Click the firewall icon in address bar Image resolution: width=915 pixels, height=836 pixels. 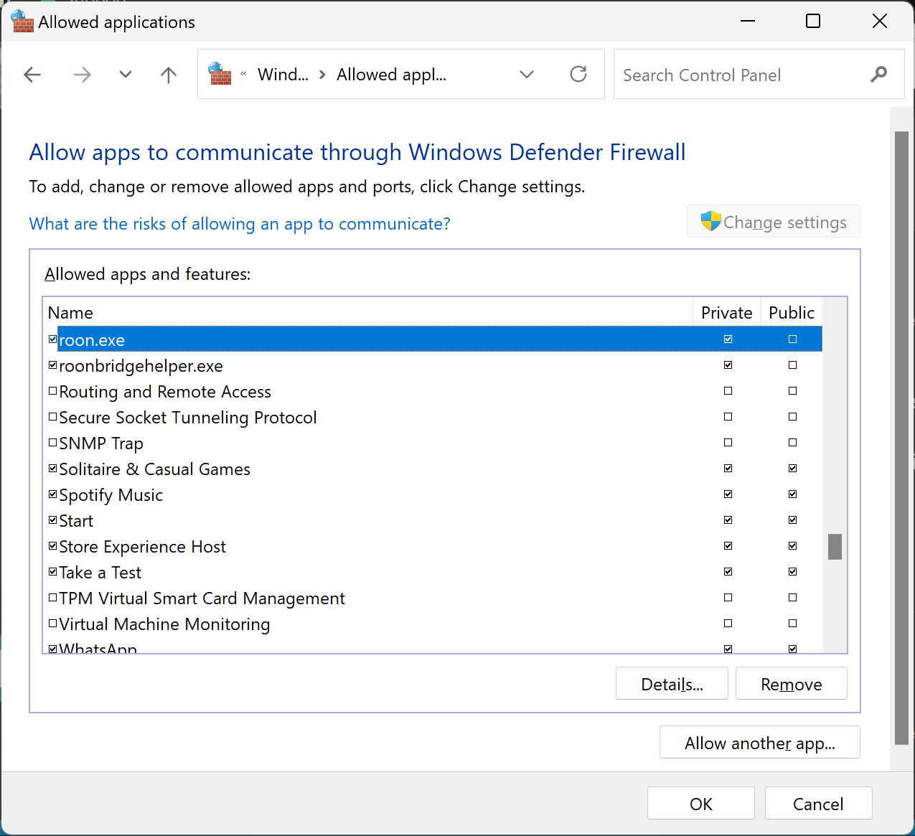[220, 74]
